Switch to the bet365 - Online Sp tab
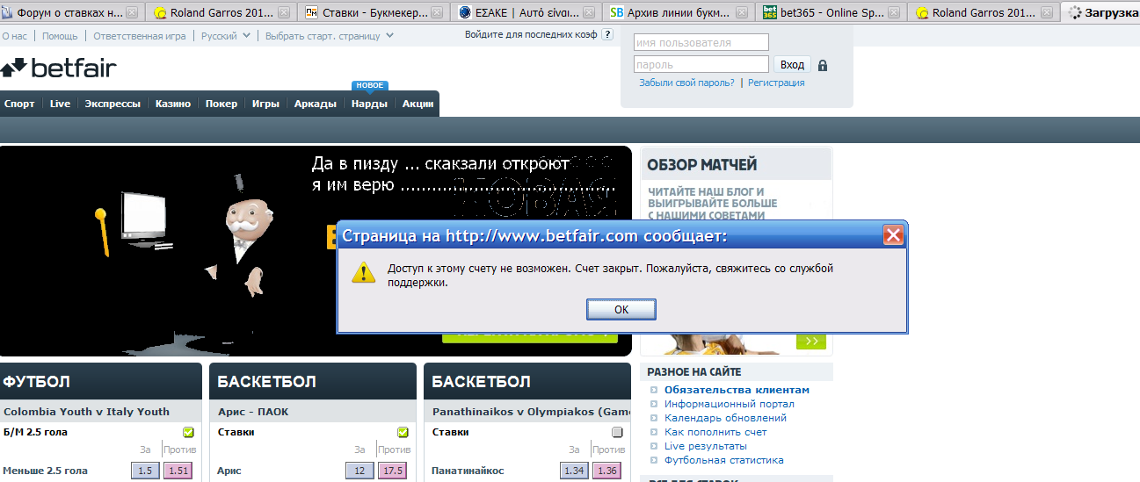The height and width of the screenshot is (482, 1140). point(831,12)
